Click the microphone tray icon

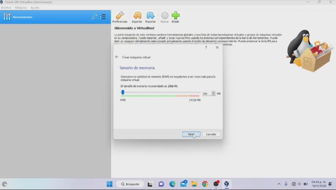click(286, 184)
